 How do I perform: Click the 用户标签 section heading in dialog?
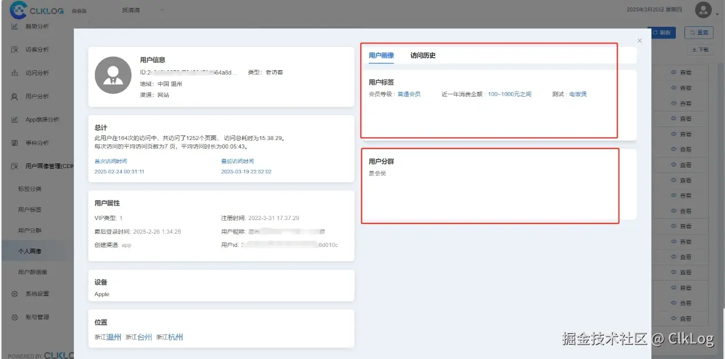coord(381,82)
